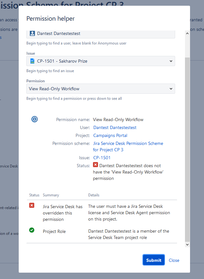Click the 'Begin typing to find an issue' hint
The height and width of the screenshot is (279, 204).
click(50, 71)
